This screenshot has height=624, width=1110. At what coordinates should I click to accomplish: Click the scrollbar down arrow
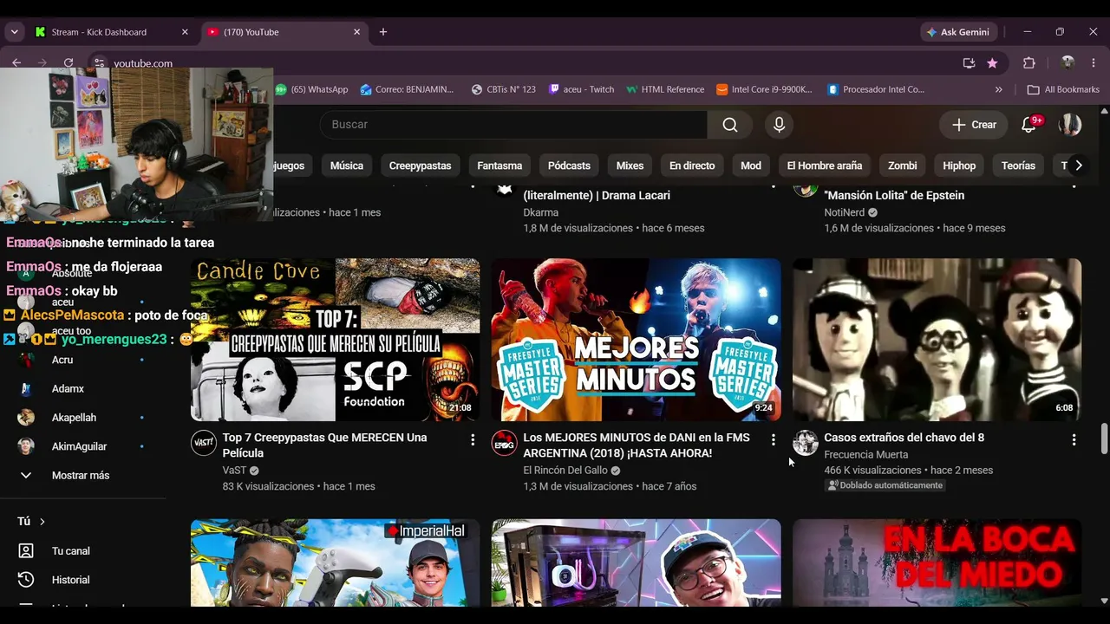(x=1103, y=600)
